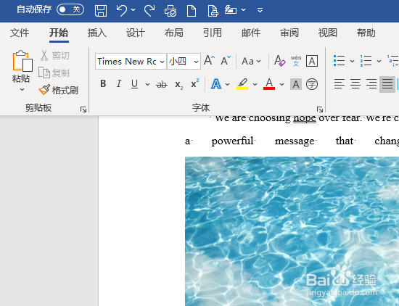This screenshot has height=306, width=399.
Task: Open font color dropdown arrow
Action: point(281,84)
